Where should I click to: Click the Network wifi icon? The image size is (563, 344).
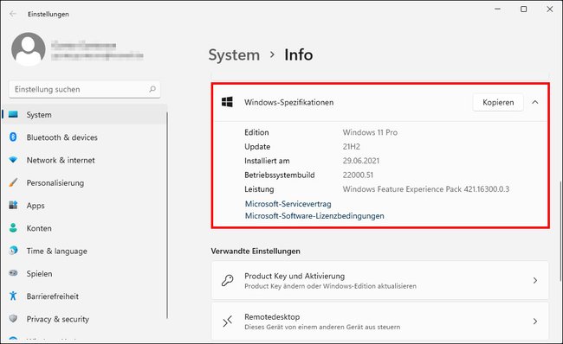click(x=13, y=160)
